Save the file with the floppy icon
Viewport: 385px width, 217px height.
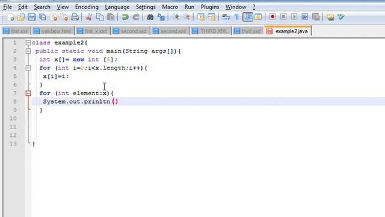[32, 17]
